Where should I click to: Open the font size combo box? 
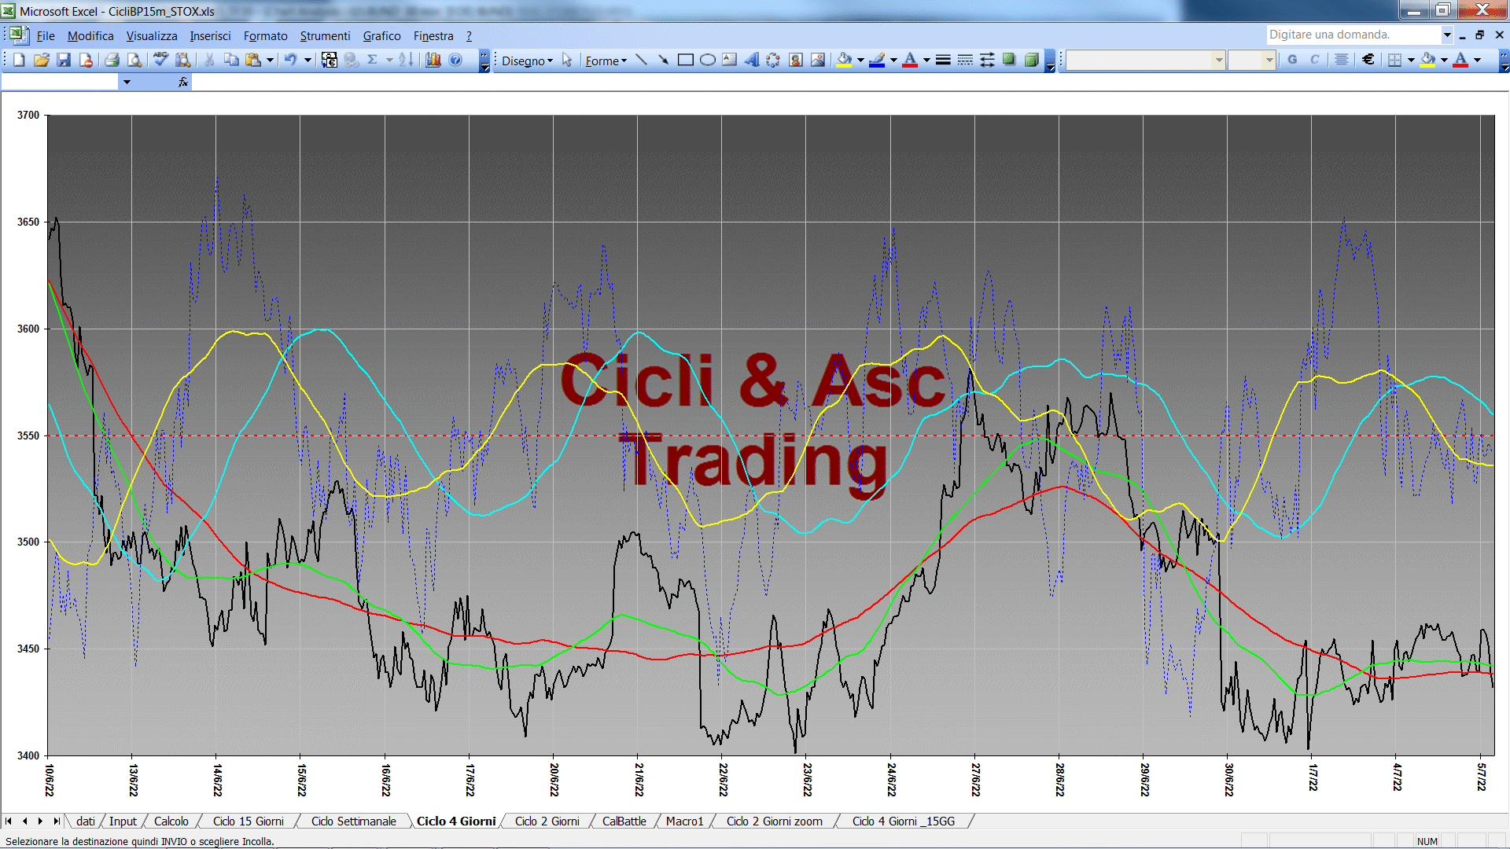tap(1251, 60)
